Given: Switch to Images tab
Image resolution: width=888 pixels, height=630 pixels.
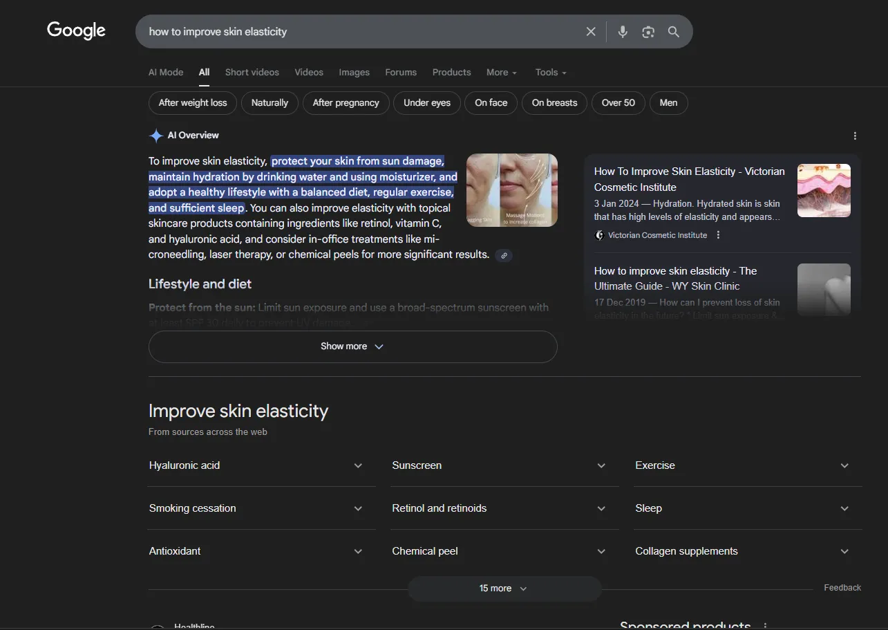Looking at the screenshot, I should [x=354, y=72].
